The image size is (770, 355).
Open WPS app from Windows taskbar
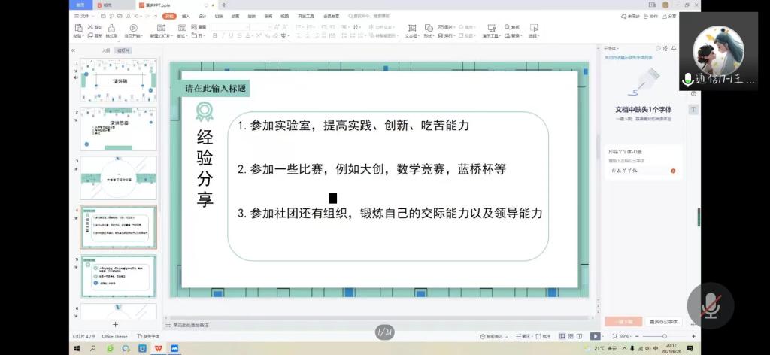[x=159, y=349]
